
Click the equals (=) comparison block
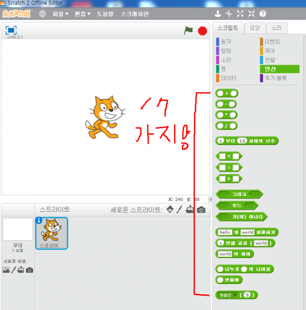(x=229, y=167)
